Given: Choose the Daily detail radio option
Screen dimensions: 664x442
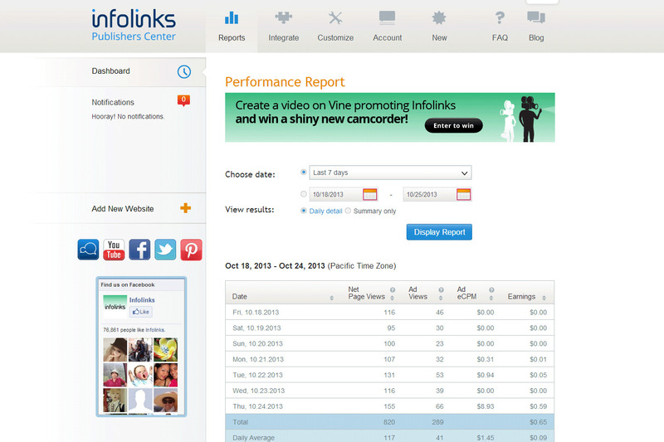Looking at the screenshot, I should coord(303,211).
